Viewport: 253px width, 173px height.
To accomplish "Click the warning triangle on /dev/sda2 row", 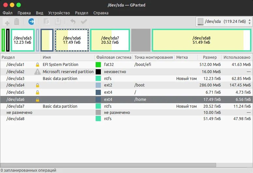I will (x=38, y=72).
